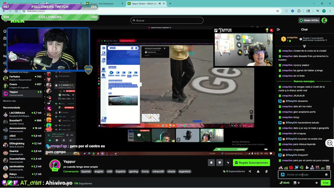
Task: Open BoostlerF1 in the Recomendado list
Action: (22, 122)
